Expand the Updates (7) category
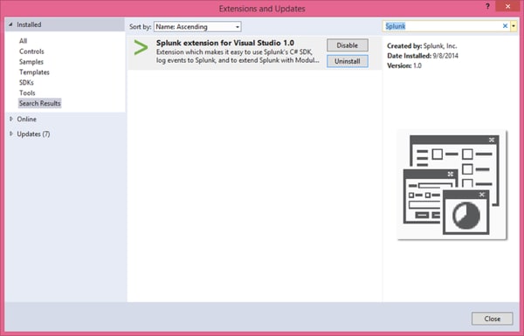Viewport: 524px width, 336px height. [11, 134]
